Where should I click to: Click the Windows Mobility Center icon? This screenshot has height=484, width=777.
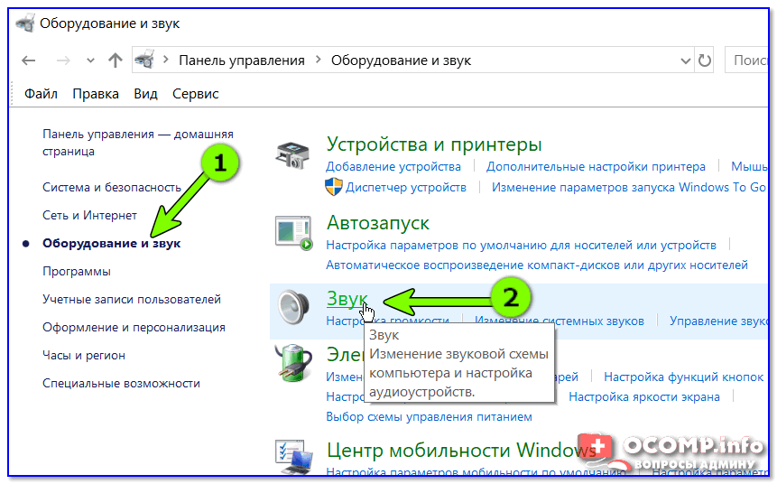294,456
